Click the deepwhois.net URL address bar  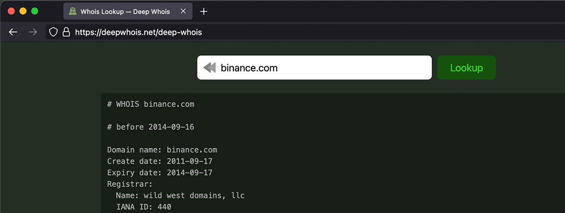288,32
